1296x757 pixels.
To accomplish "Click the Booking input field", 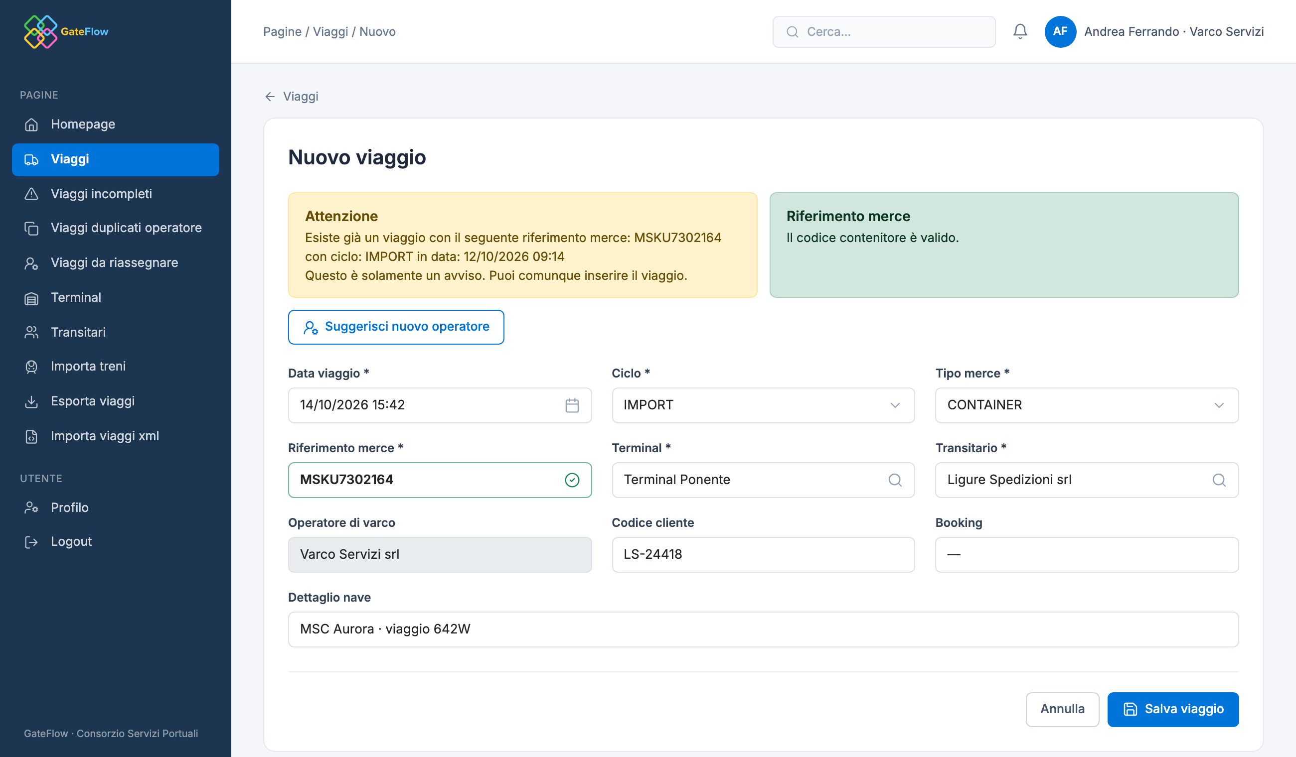I will (1086, 554).
